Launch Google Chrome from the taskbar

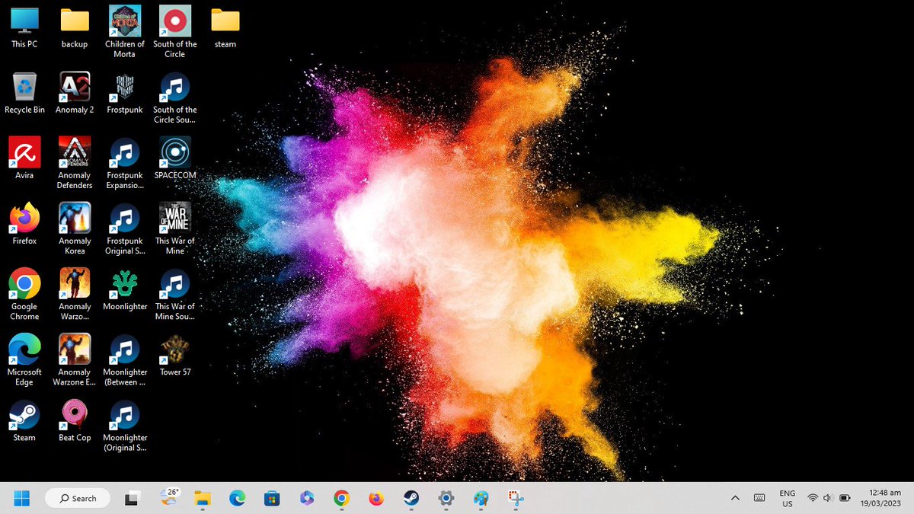tap(342, 498)
